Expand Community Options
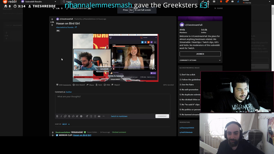The width and height of the screenshot is (274, 154). pyautogui.click(x=200, y=60)
